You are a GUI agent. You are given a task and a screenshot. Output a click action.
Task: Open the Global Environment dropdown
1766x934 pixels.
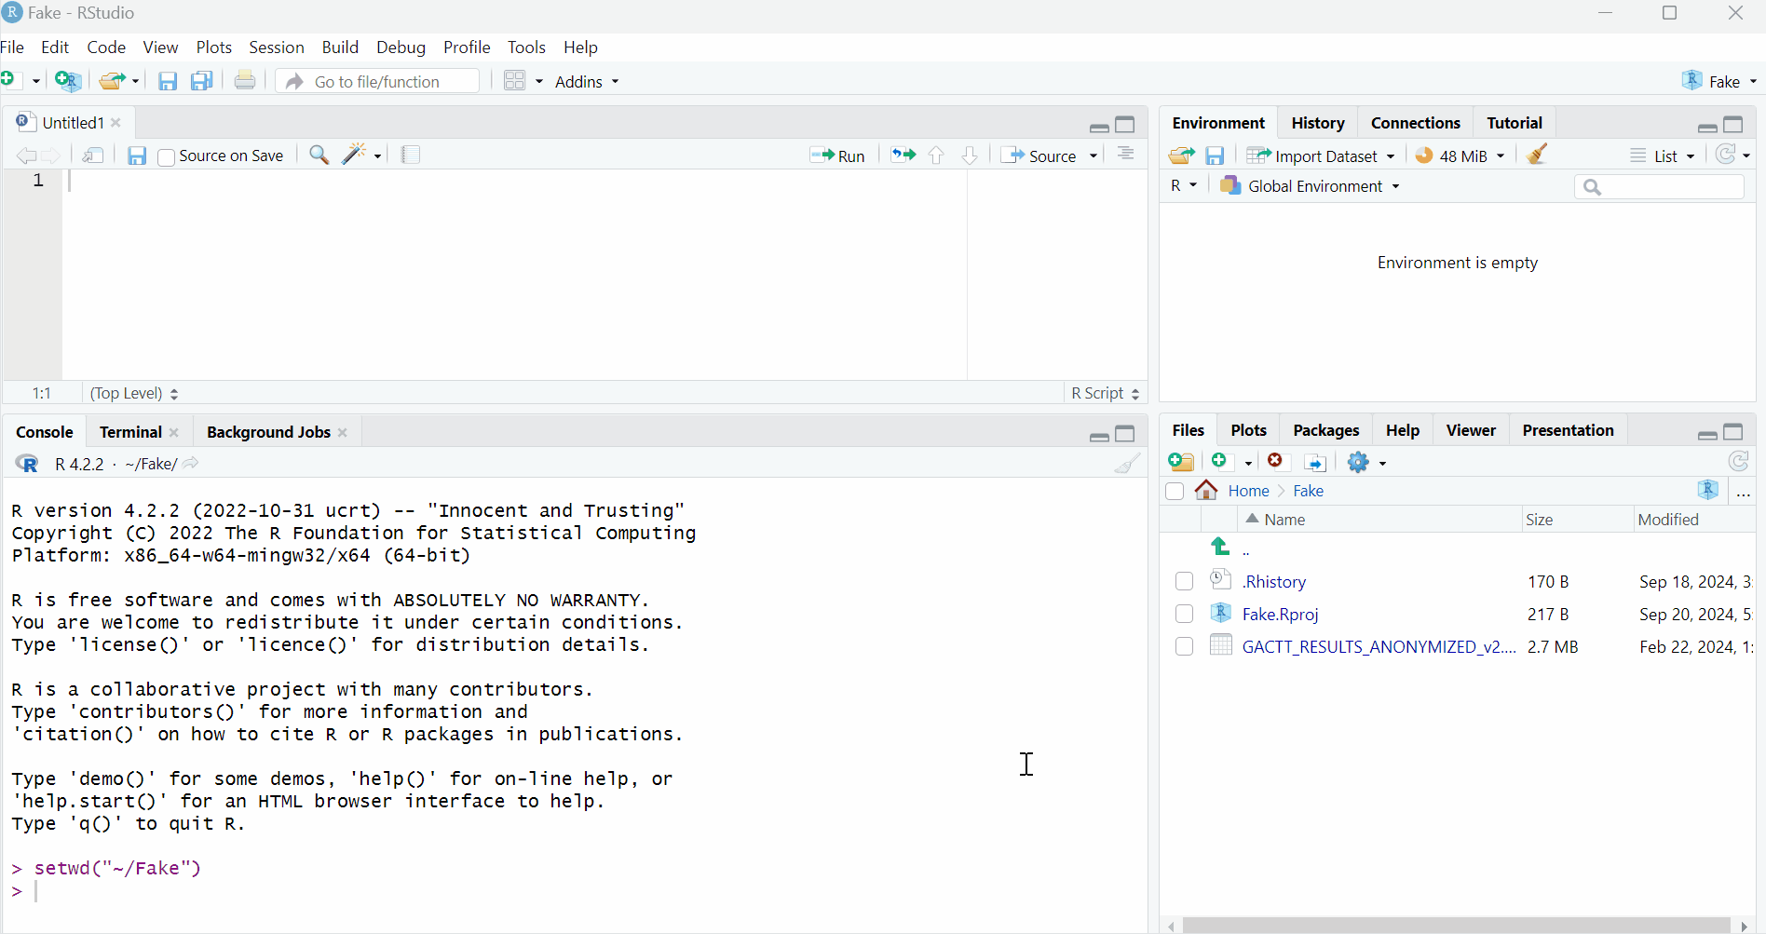pos(1311,186)
